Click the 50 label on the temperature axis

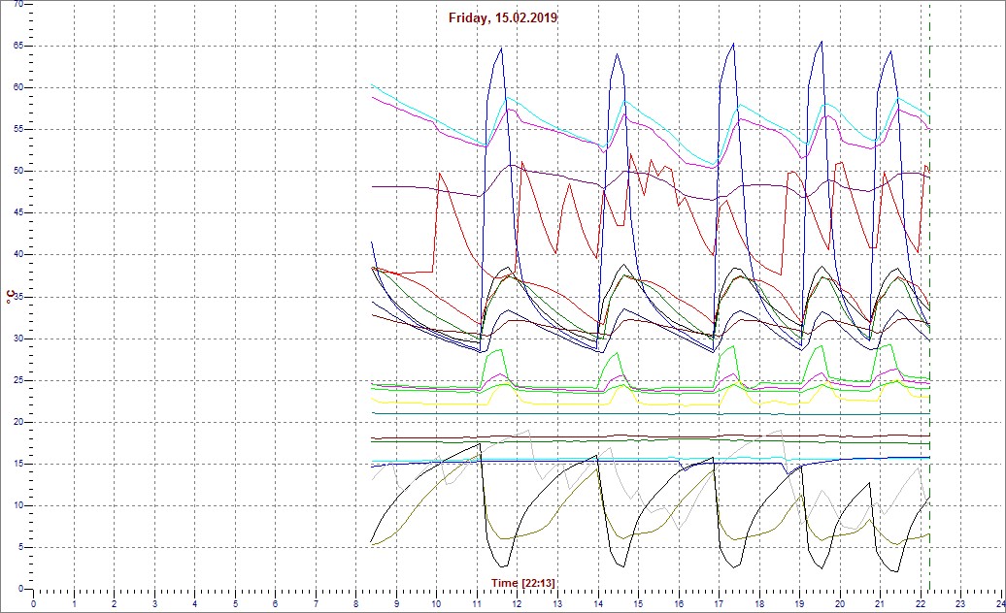pos(18,171)
